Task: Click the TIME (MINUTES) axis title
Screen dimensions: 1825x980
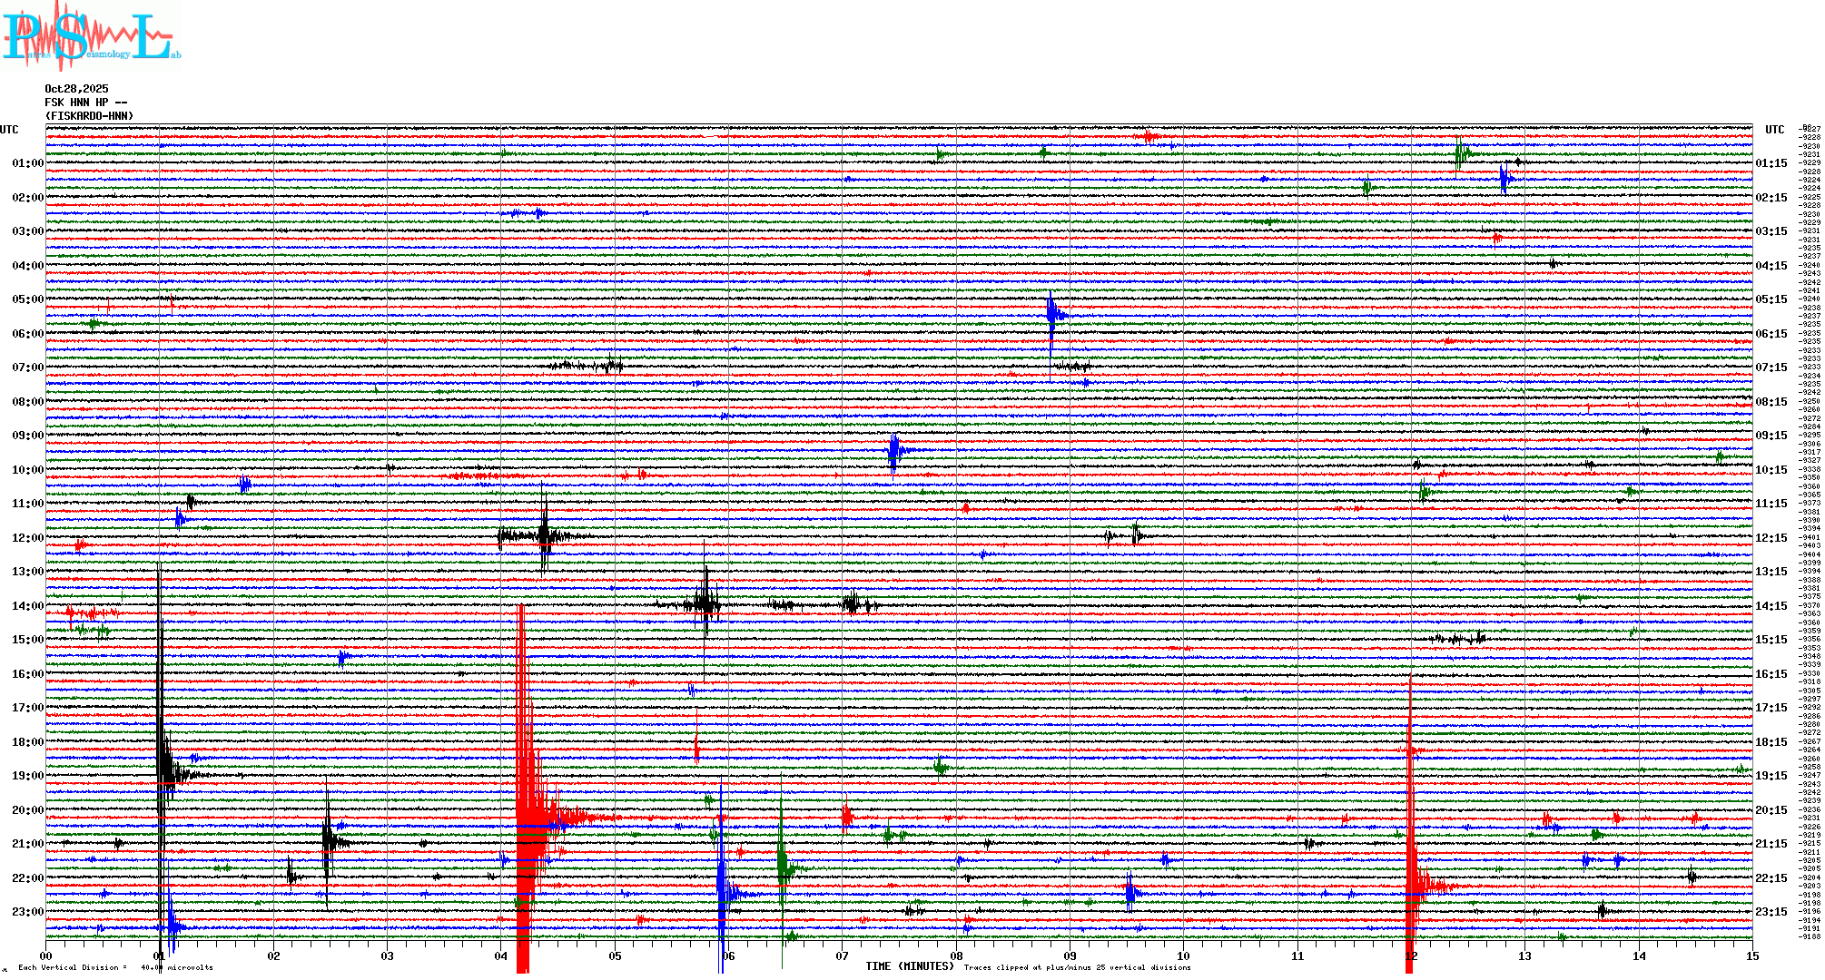Action: click(910, 966)
